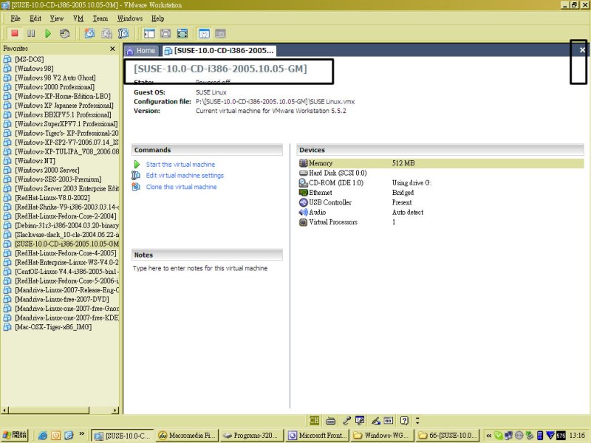Click the Full Screen toolbar icon
This screenshot has width=591, height=443.
coord(182,33)
